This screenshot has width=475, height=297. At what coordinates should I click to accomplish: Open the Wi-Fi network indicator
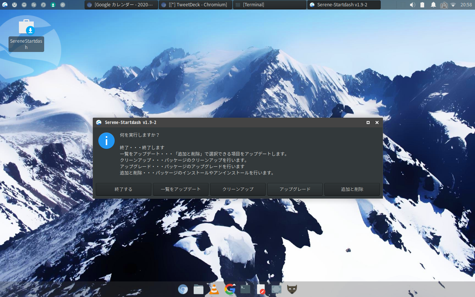click(453, 5)
